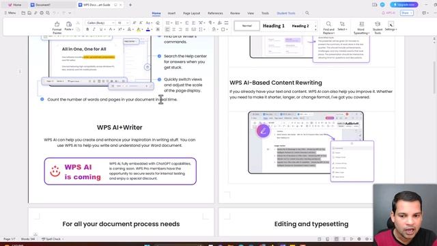
Task: Click the Select tool
Action: click(x=342, y=26)
